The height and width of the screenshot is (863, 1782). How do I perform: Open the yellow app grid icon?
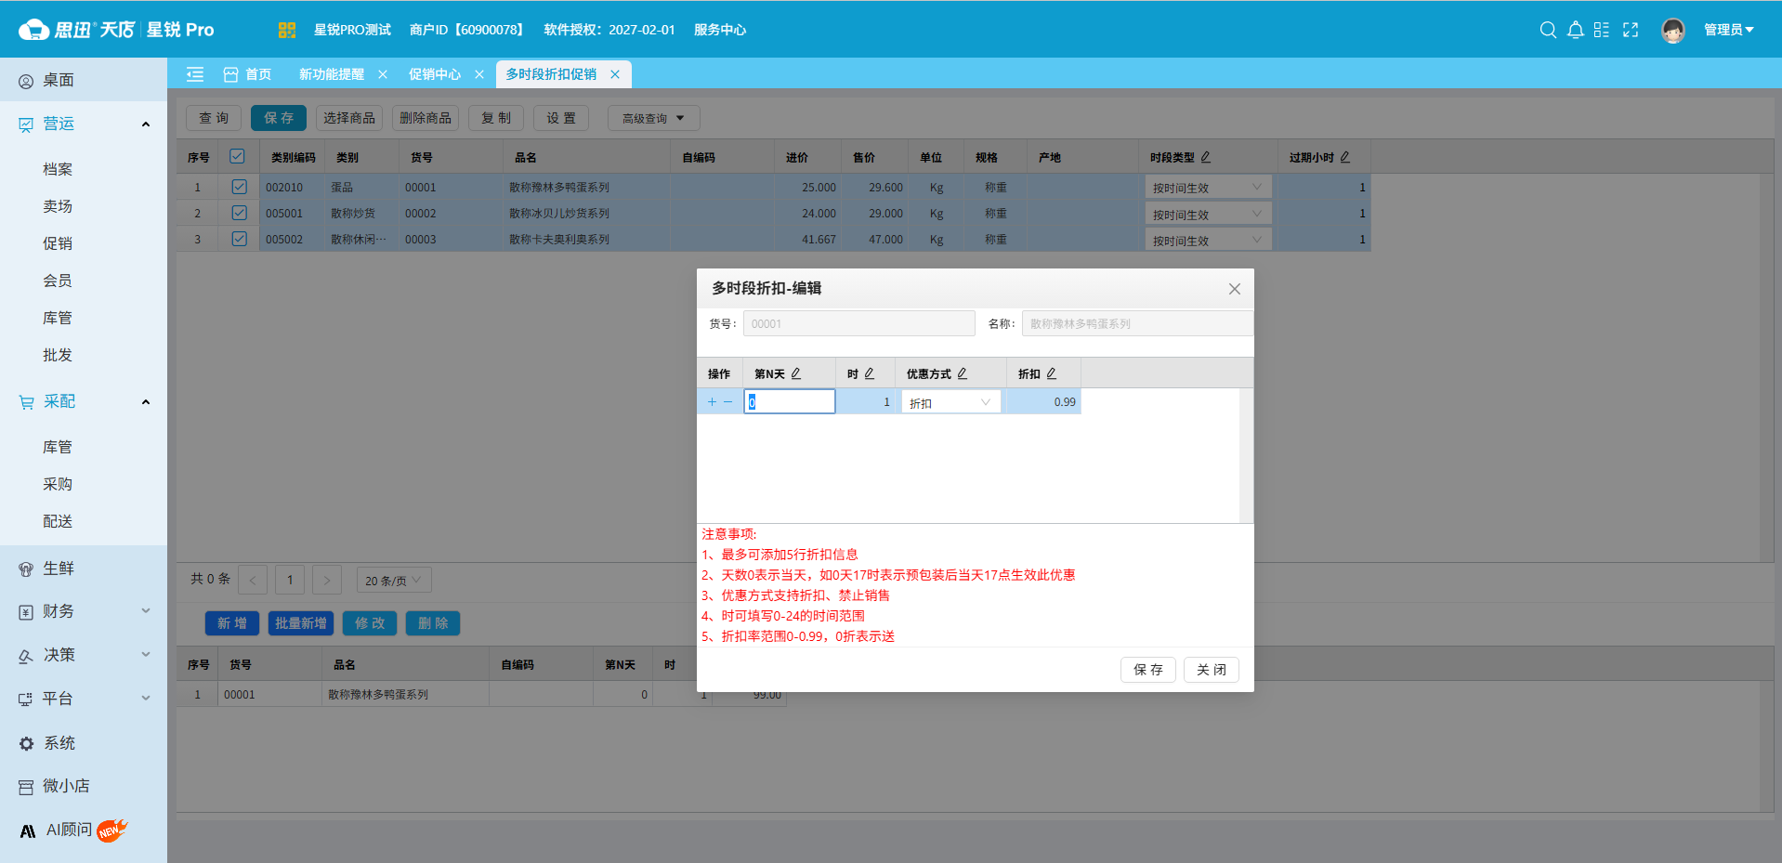point(286,30)
